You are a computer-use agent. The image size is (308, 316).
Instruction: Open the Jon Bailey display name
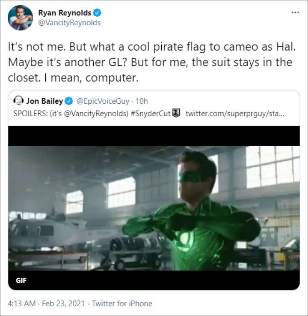pos(44,101)
